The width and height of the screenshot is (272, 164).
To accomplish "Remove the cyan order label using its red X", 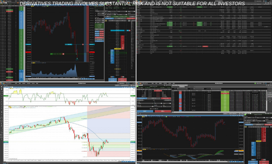I will (83, 44).
